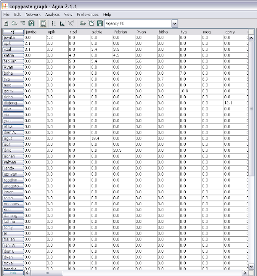
Task: Click the triangle chart analysis icon
Action: 62,23
